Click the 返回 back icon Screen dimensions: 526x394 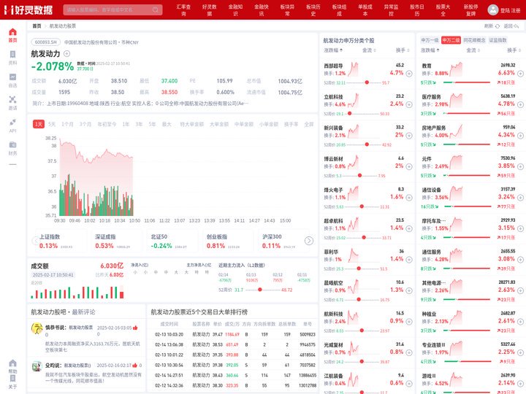pyautogui.click(x=517, y=26)
